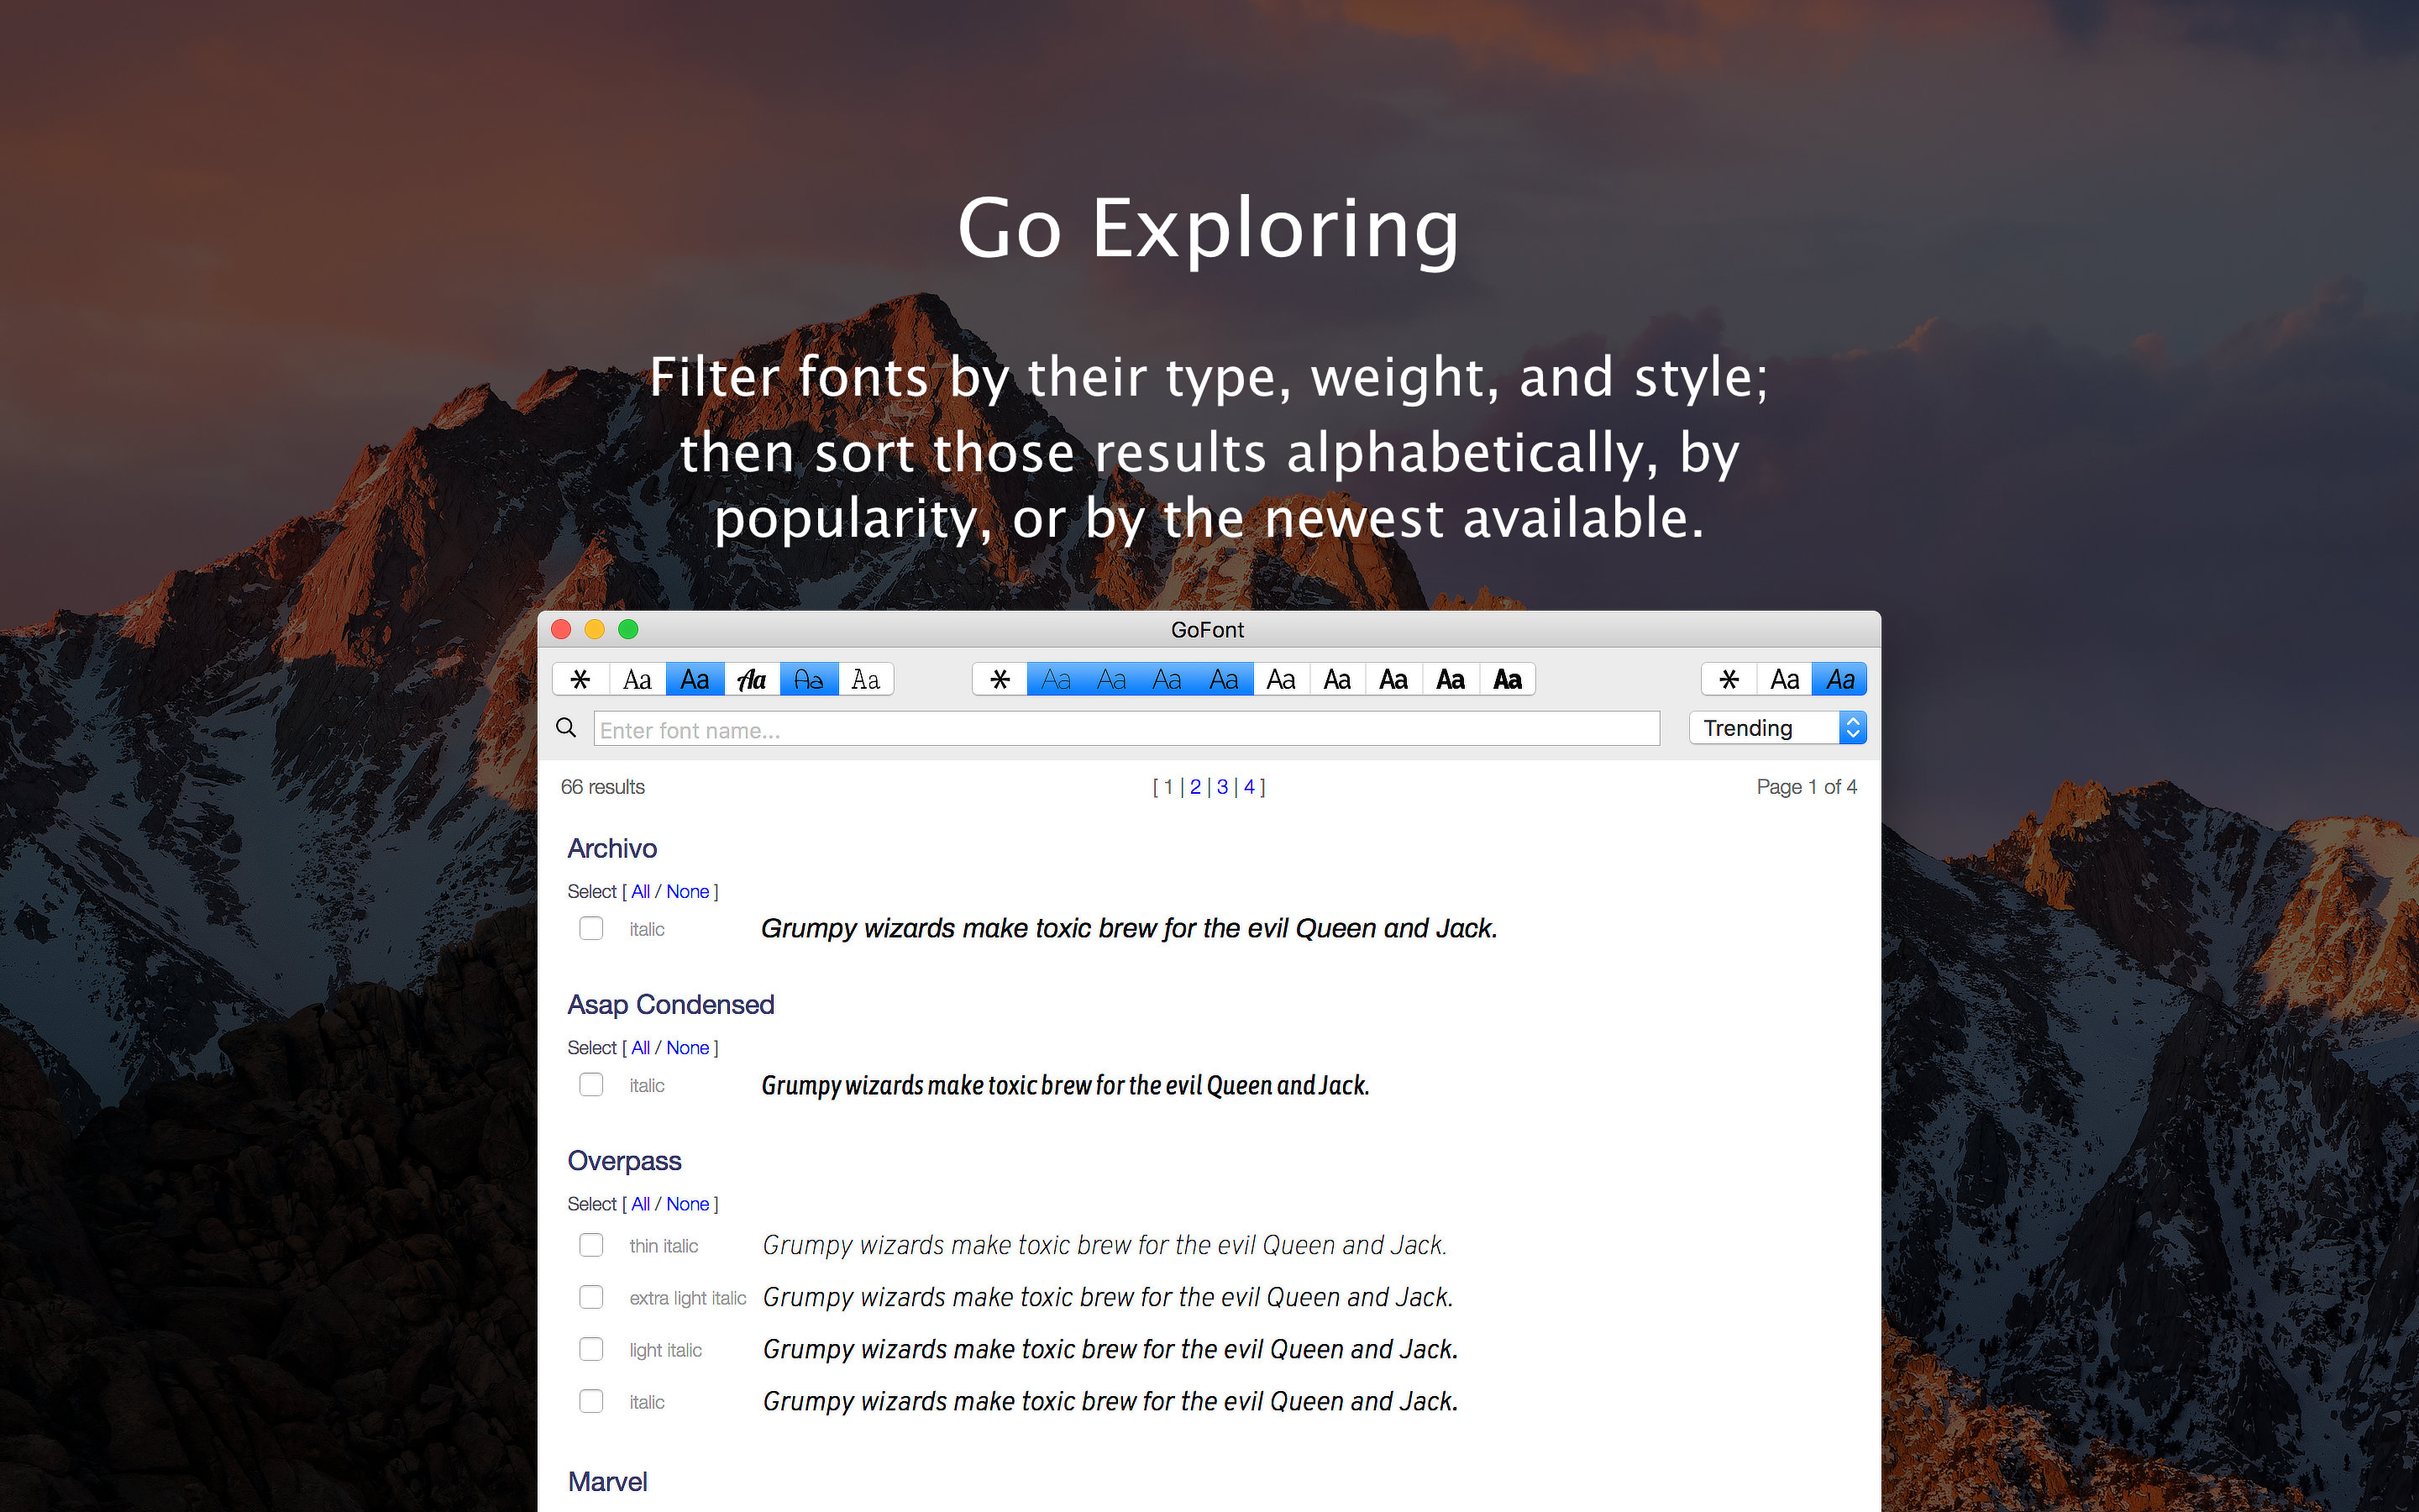Toggle the sans-serif font type filter
The image size is (2419, 1512).
(x=695, y=680)
